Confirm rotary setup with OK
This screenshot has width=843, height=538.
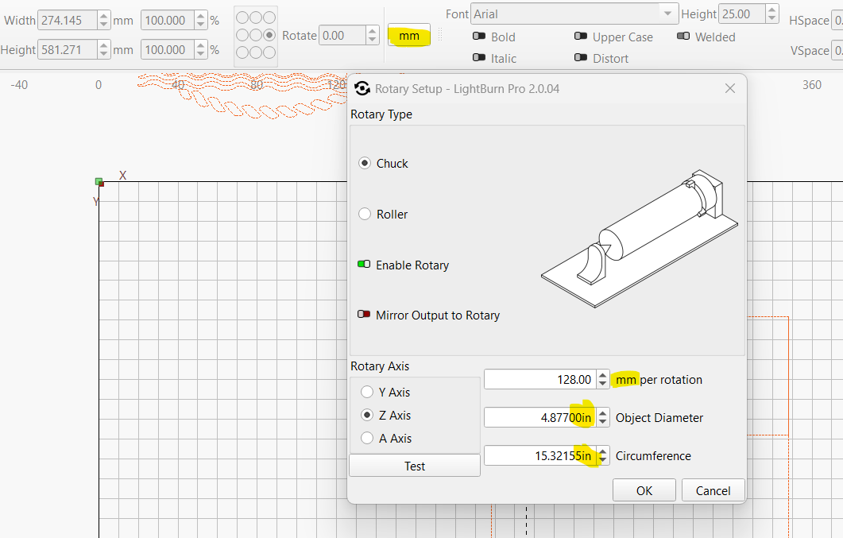[x=644, y=490]
